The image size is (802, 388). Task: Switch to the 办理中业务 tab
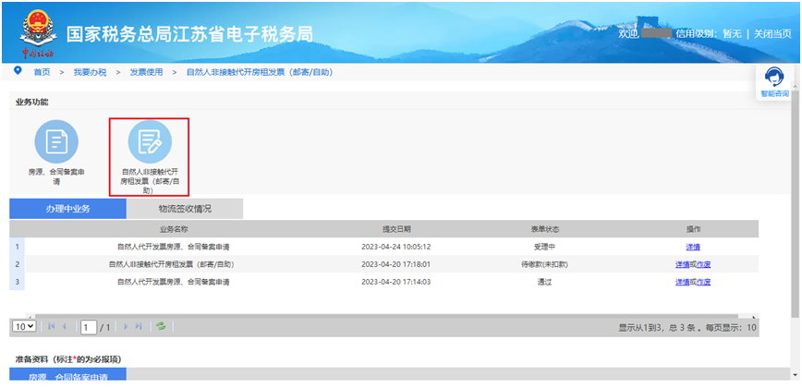click(67, 209)
